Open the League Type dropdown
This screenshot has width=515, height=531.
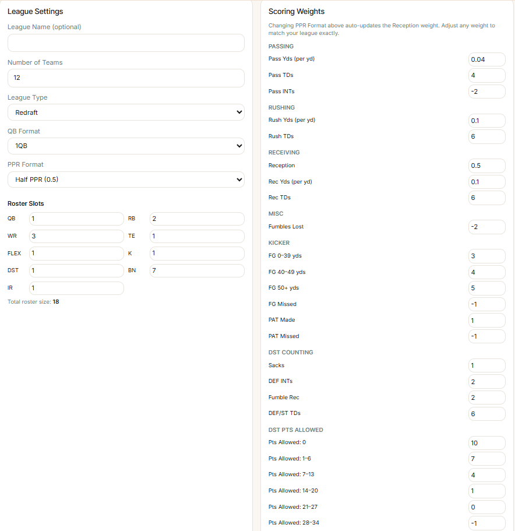(x=126, y=112)
